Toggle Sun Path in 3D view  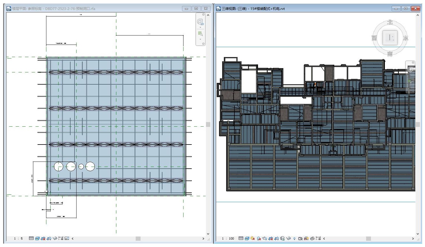(253, 238)
